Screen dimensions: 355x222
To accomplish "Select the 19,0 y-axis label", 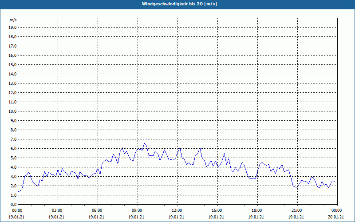I will 12,28.
